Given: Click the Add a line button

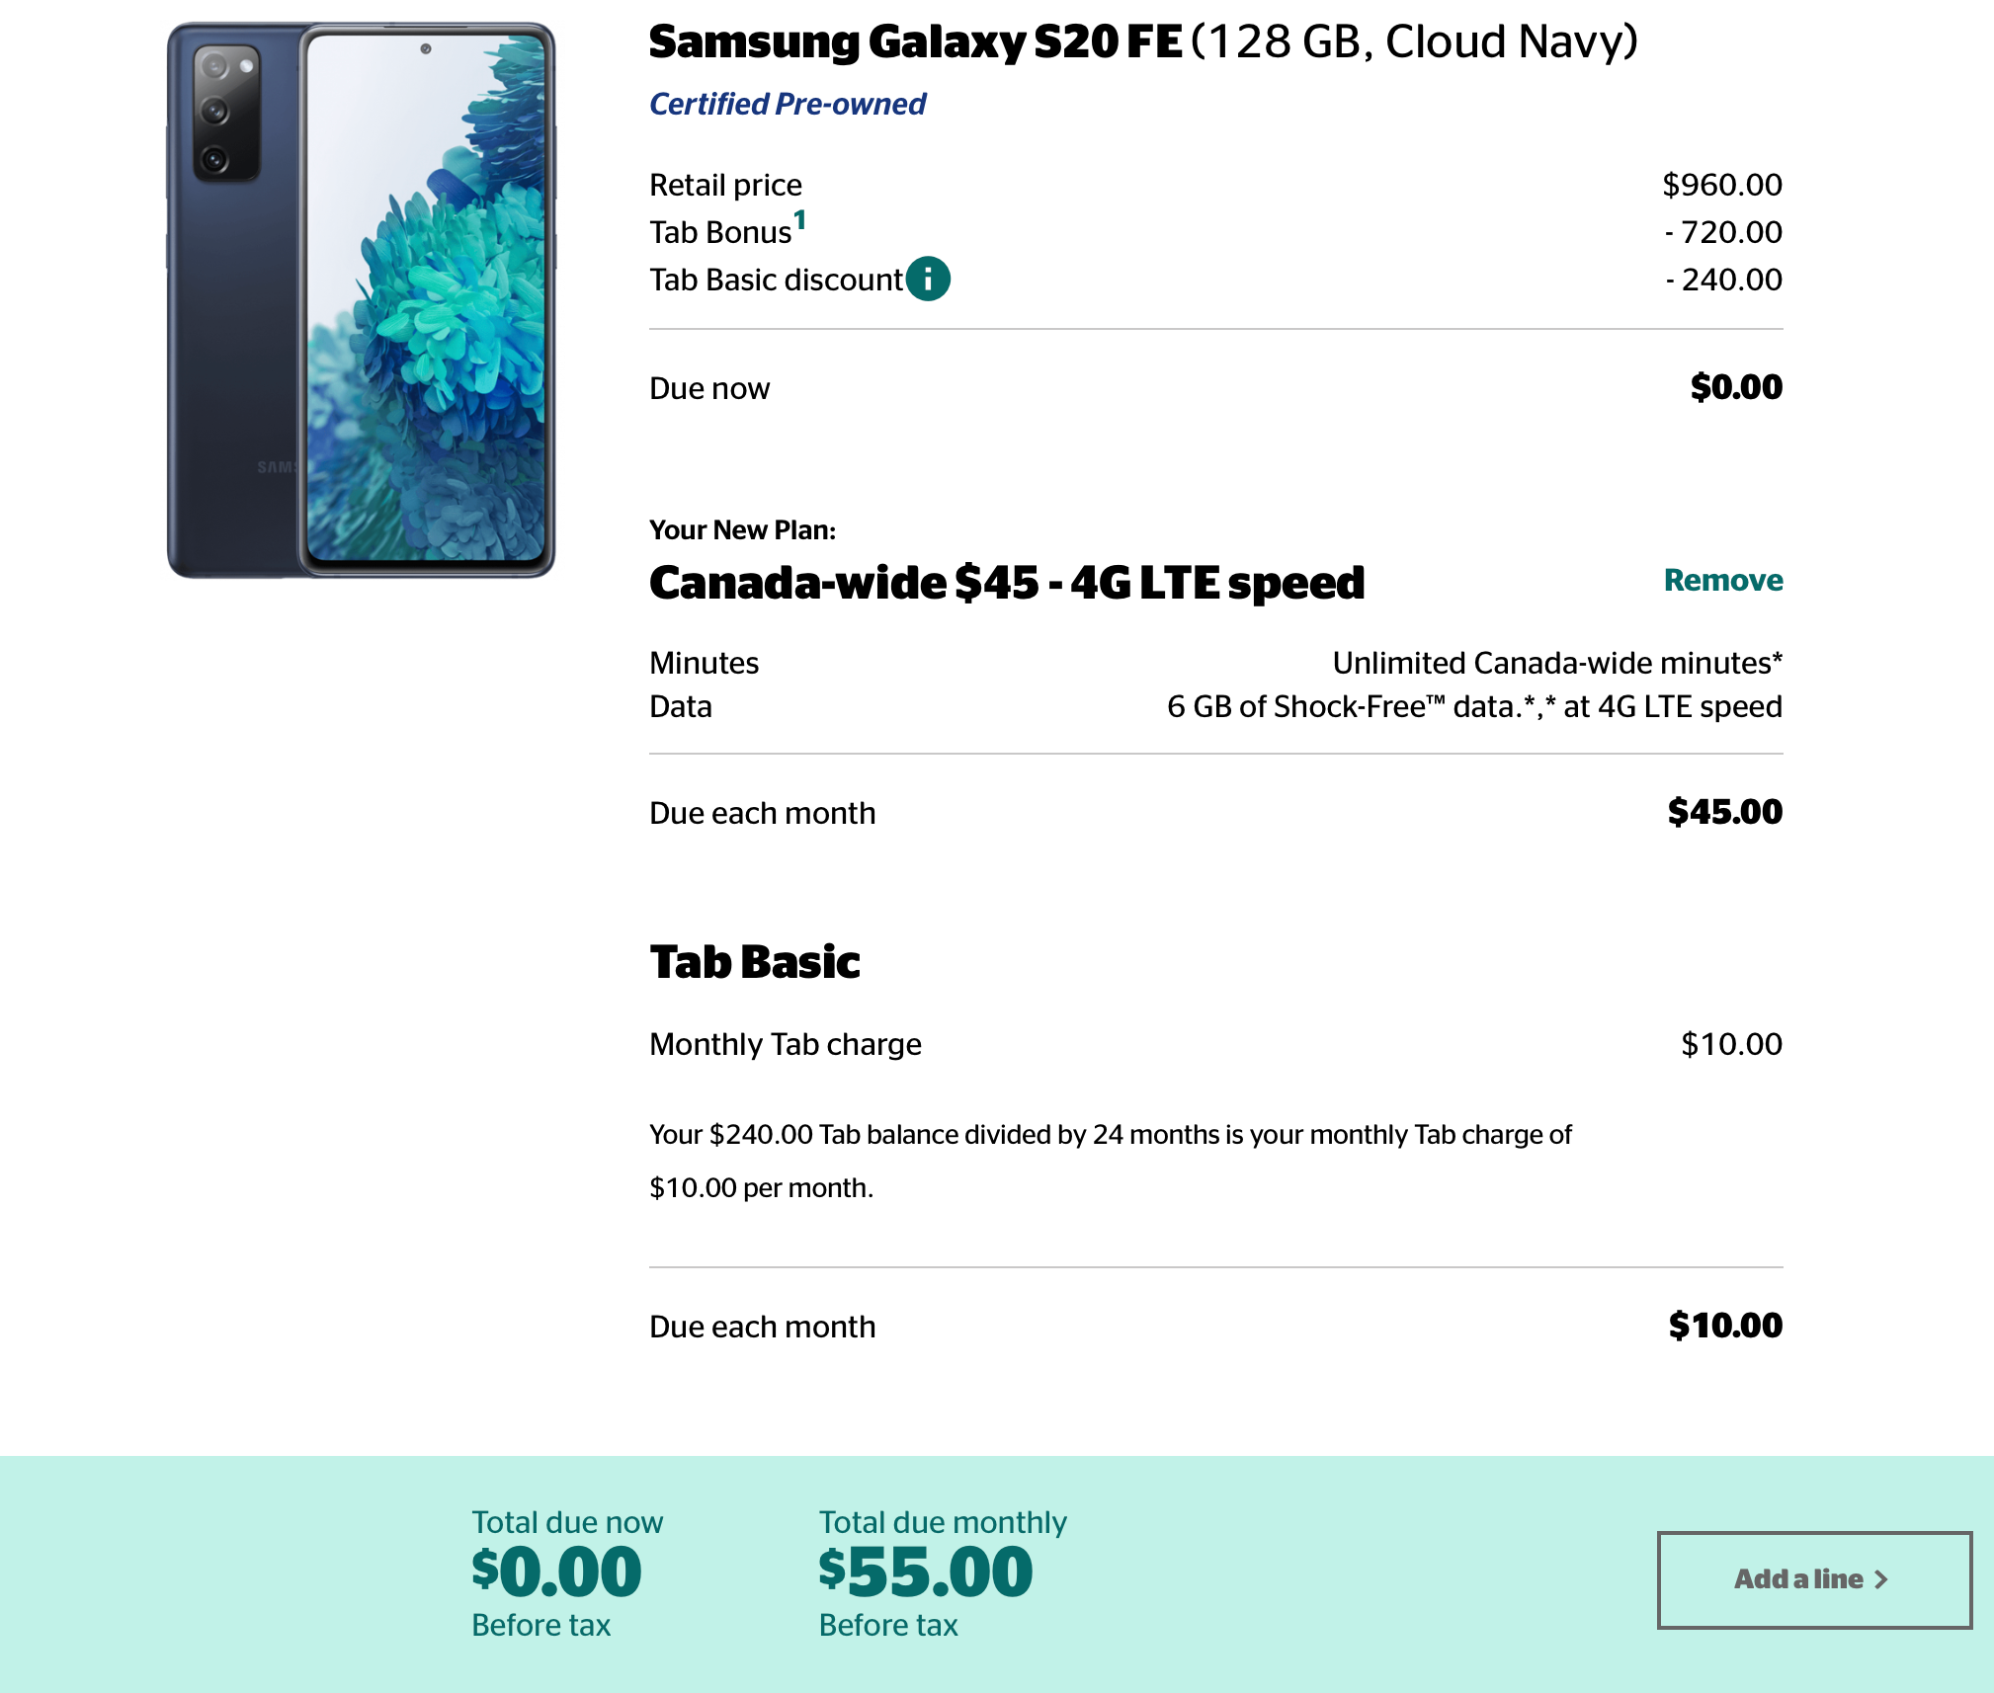Looking at the screenshot, I should (x=1814, y=1579).
